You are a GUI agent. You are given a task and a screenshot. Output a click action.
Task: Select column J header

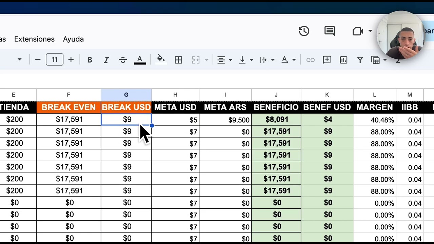[x=276, y=95]
